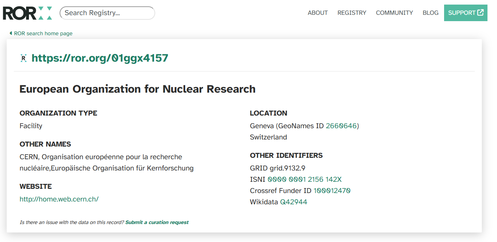Click the small ROR icon beside the ID

[24, 58]
